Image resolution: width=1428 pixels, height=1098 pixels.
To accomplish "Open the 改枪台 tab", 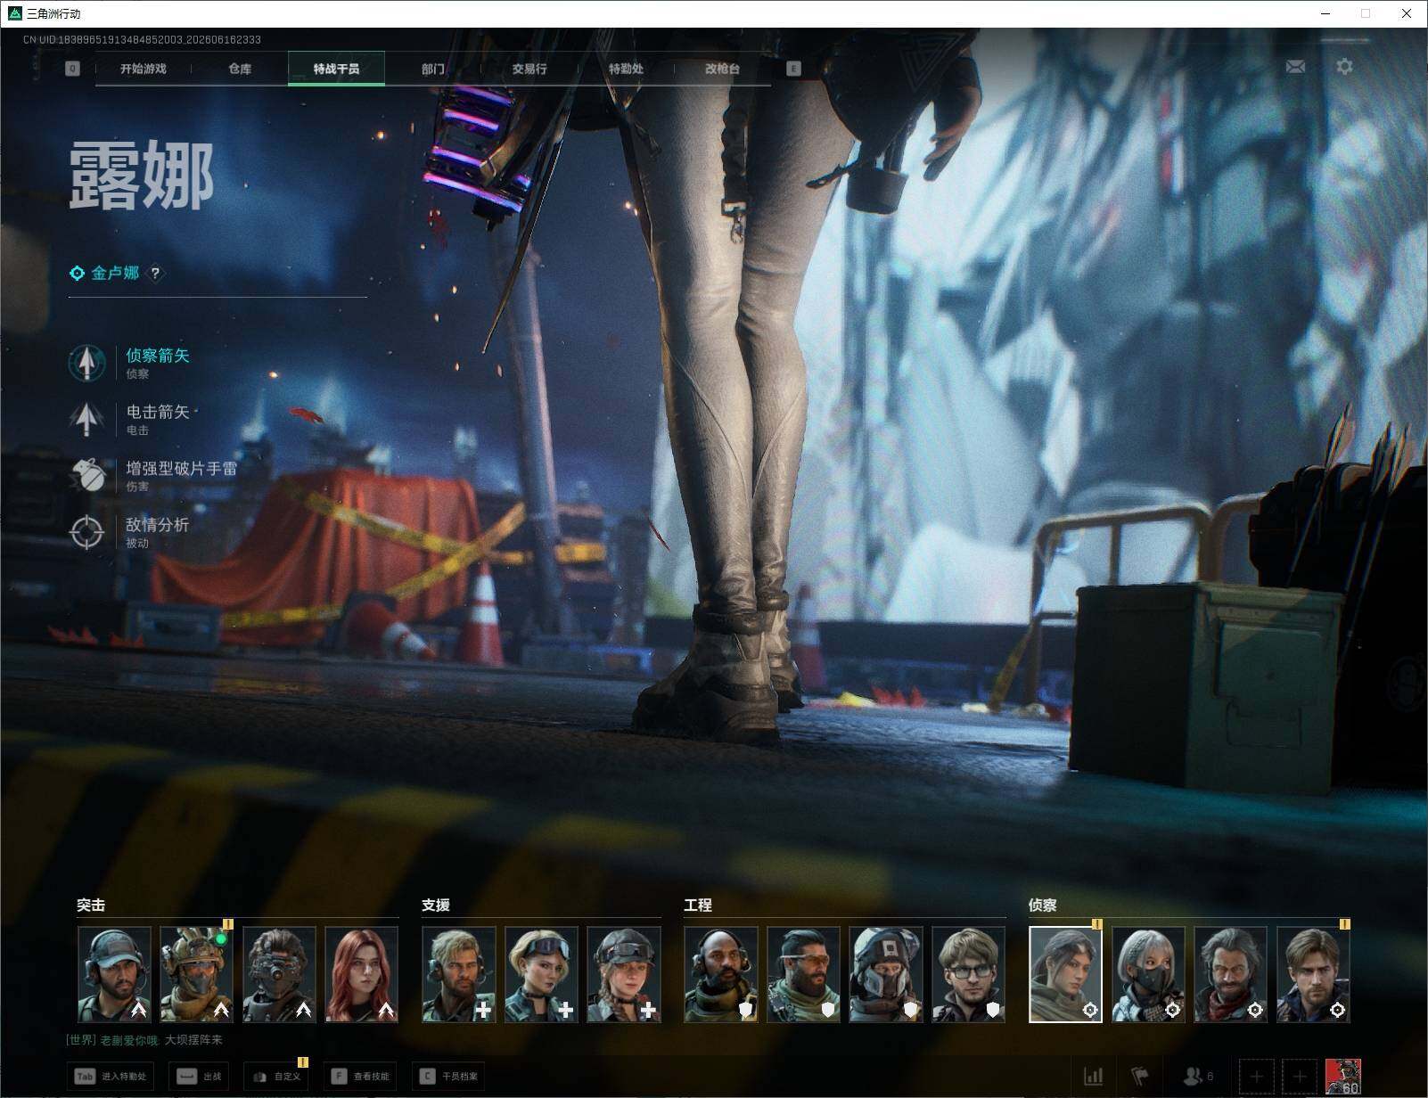I will click(722, 69).
